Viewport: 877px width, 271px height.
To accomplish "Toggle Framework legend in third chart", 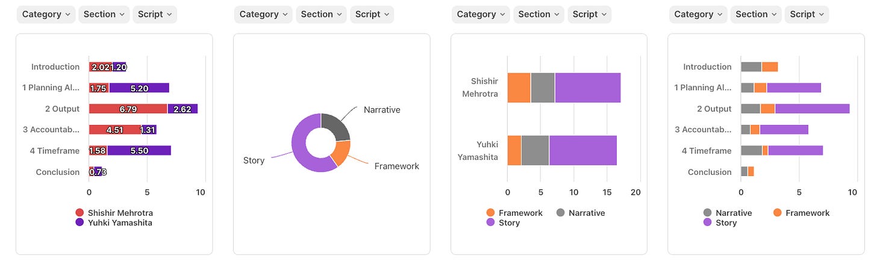I will (490, 213).
